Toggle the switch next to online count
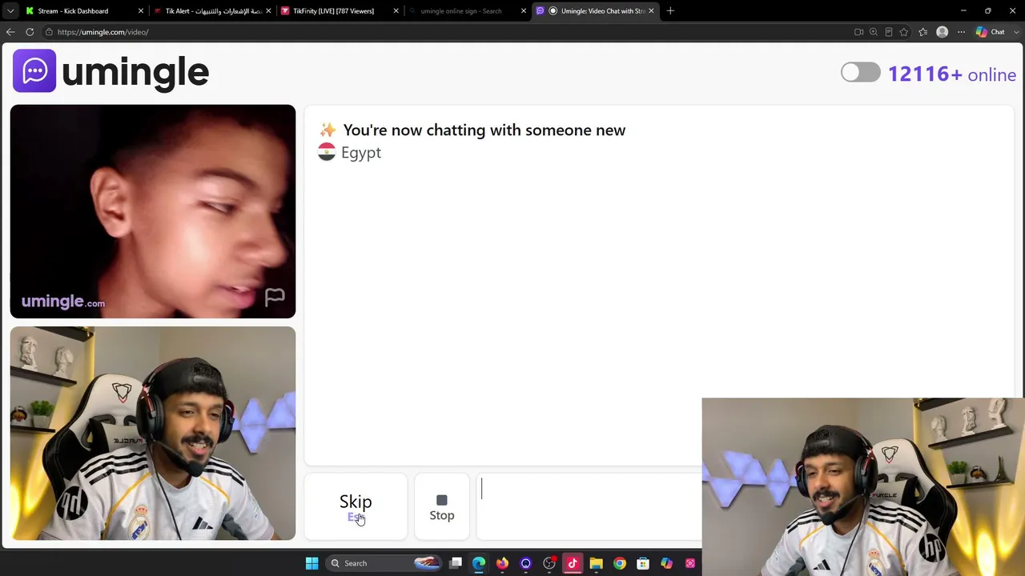The image size is (1025, 576). pos(861,73)
